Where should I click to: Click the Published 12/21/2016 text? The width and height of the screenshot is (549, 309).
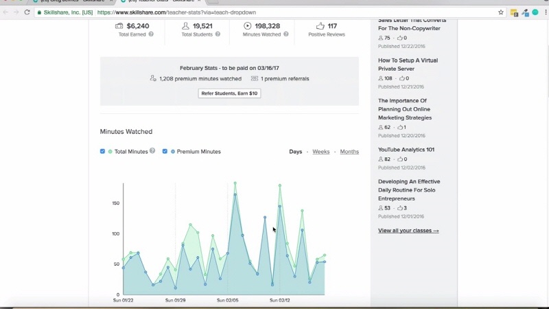[x=401, y=87]
